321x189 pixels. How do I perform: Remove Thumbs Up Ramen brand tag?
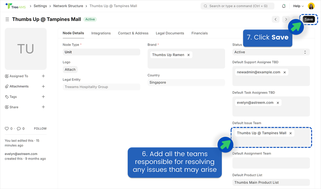[x=188, y=55]
